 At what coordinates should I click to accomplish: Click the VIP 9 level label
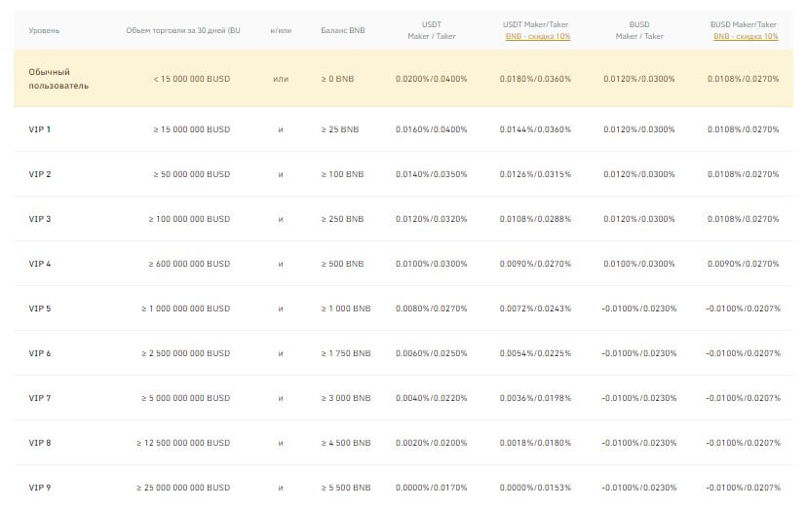coord(40,487)
